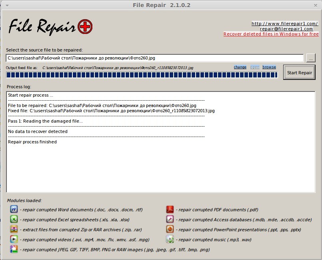Click the 'Output fixed file as:' label
Viewport: 322px width, 260px height.
click(x=22, y=68)
